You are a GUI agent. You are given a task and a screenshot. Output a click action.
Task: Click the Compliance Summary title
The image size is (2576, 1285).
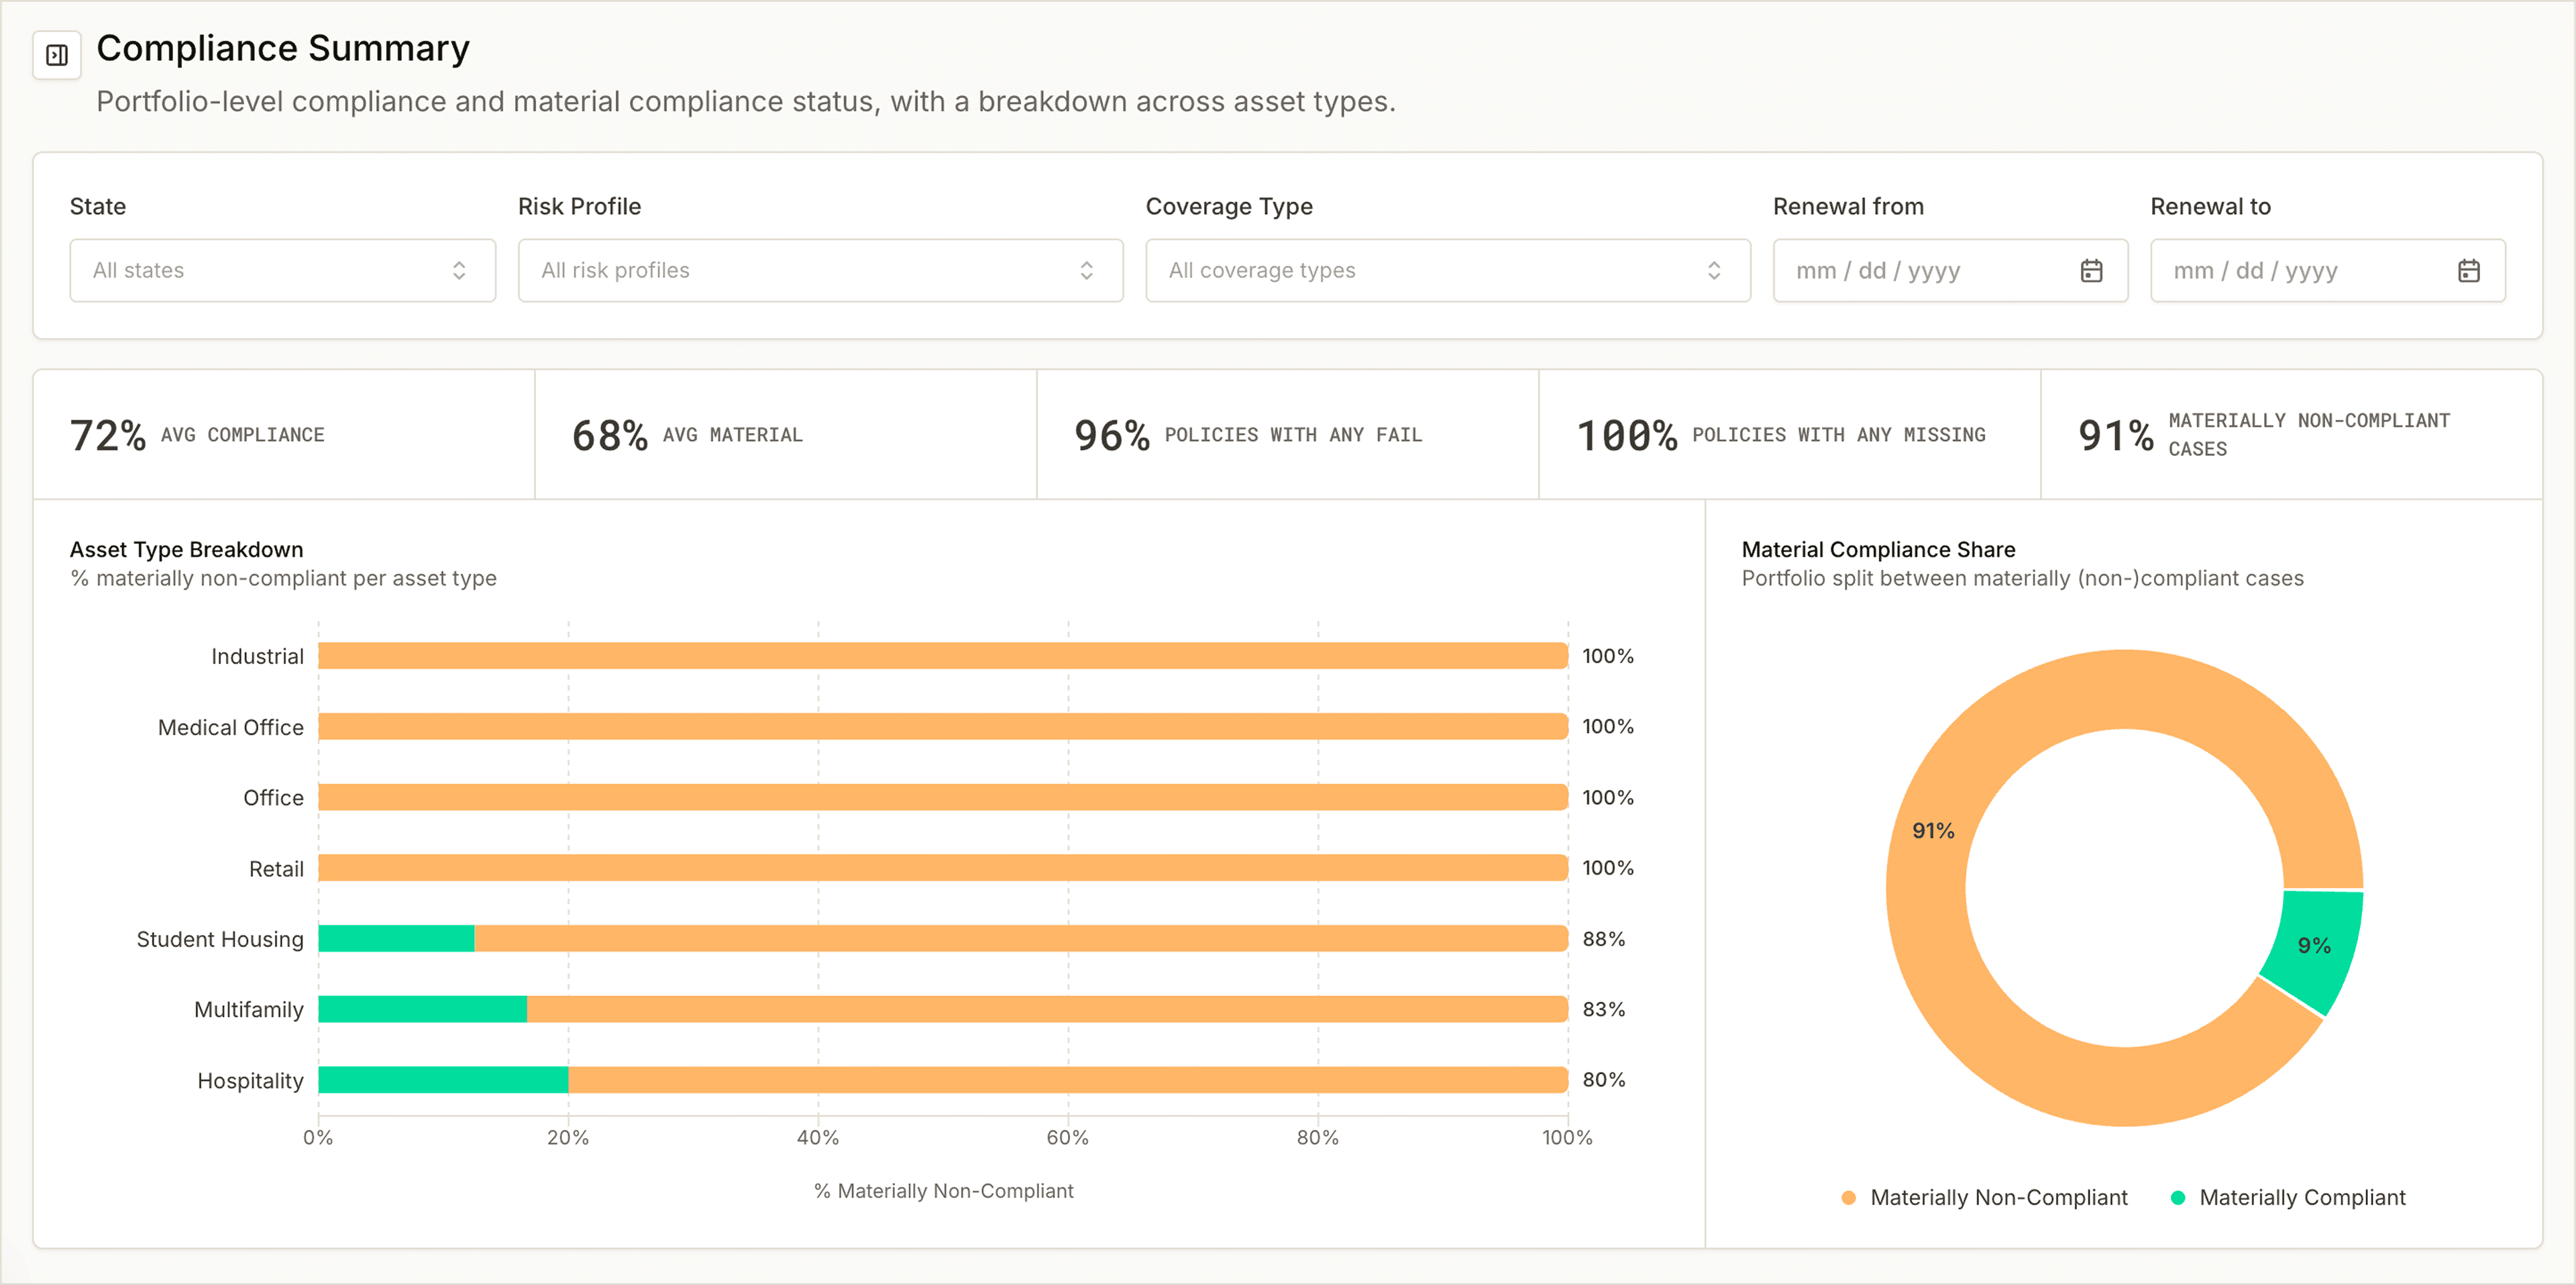tap(283, 48)
